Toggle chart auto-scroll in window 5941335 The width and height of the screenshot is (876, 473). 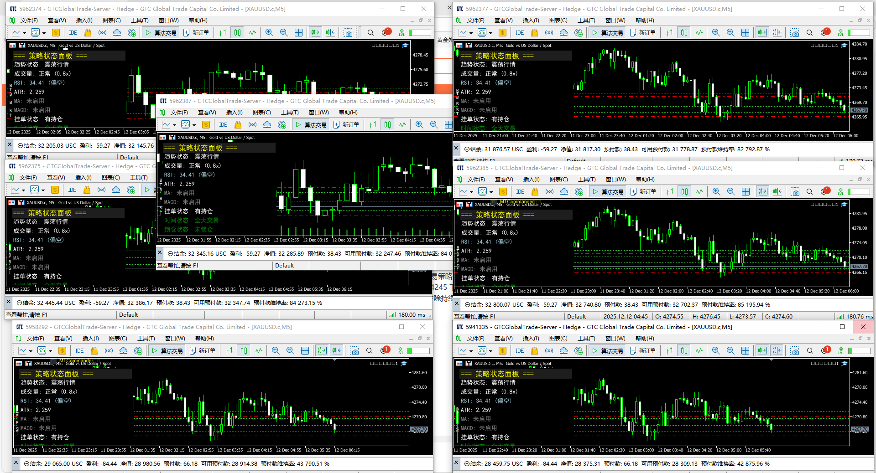(x=762, y=351)
